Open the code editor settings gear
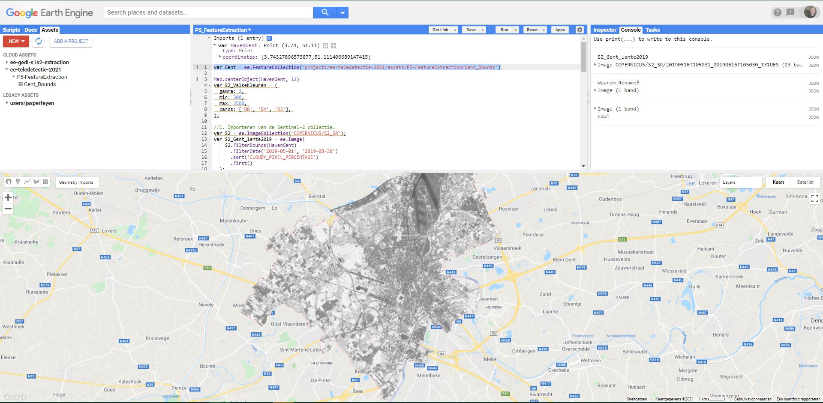The width and height of the screenshot is (823, 403). point(580,30)
